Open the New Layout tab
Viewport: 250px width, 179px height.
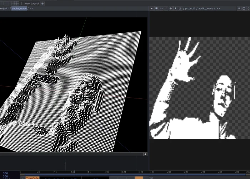coord(32,3)
